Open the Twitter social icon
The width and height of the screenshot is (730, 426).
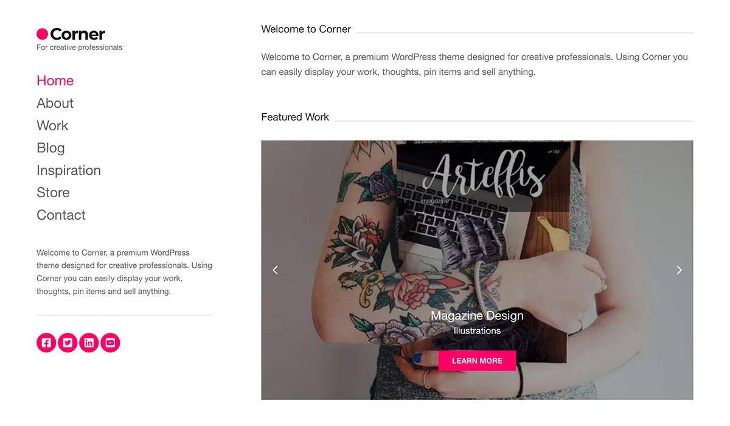point(68,343)
